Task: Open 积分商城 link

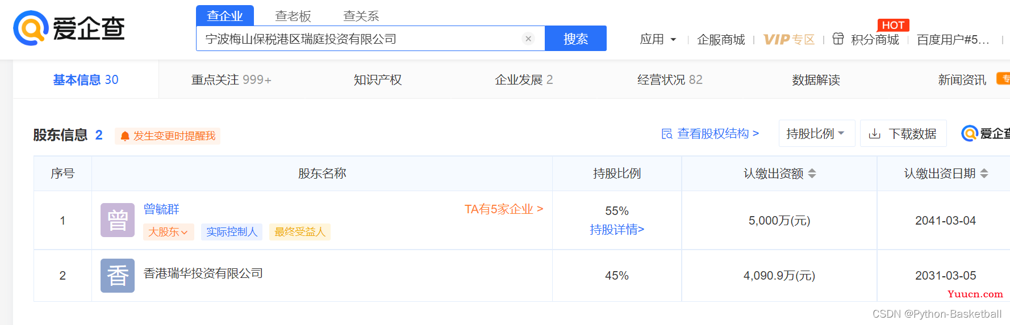Action: coord(875,39)
